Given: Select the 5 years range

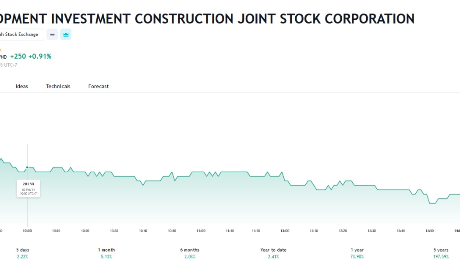Looking at the screenshot, I should (441, 253).
